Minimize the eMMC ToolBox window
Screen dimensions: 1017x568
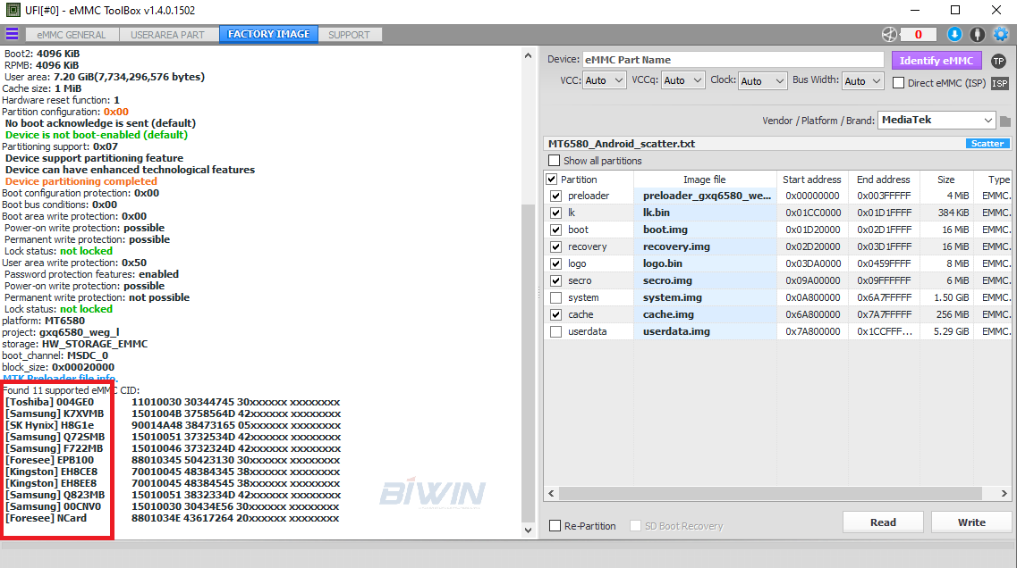coord(914,11)
